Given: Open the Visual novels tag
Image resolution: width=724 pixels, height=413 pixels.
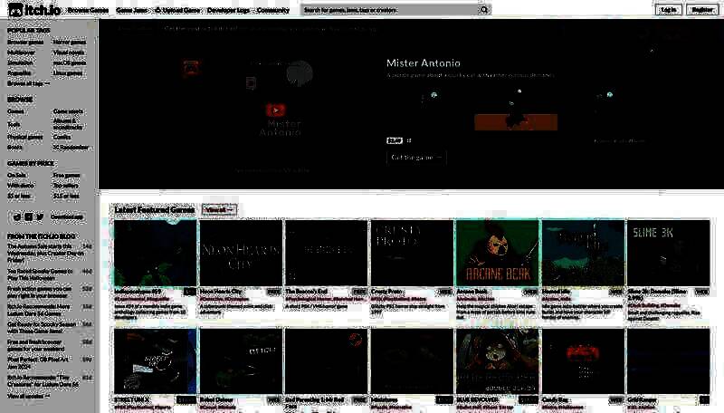Looking at the screenshot, I should point(69,53).
